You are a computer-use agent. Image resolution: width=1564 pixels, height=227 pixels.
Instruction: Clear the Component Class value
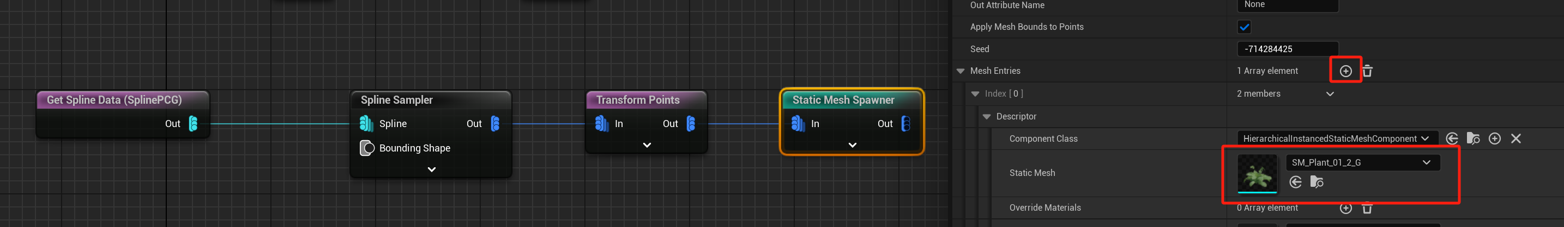click(1516, 138)
